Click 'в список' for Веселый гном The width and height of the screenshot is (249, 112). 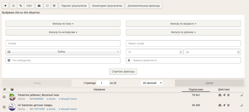51,99
